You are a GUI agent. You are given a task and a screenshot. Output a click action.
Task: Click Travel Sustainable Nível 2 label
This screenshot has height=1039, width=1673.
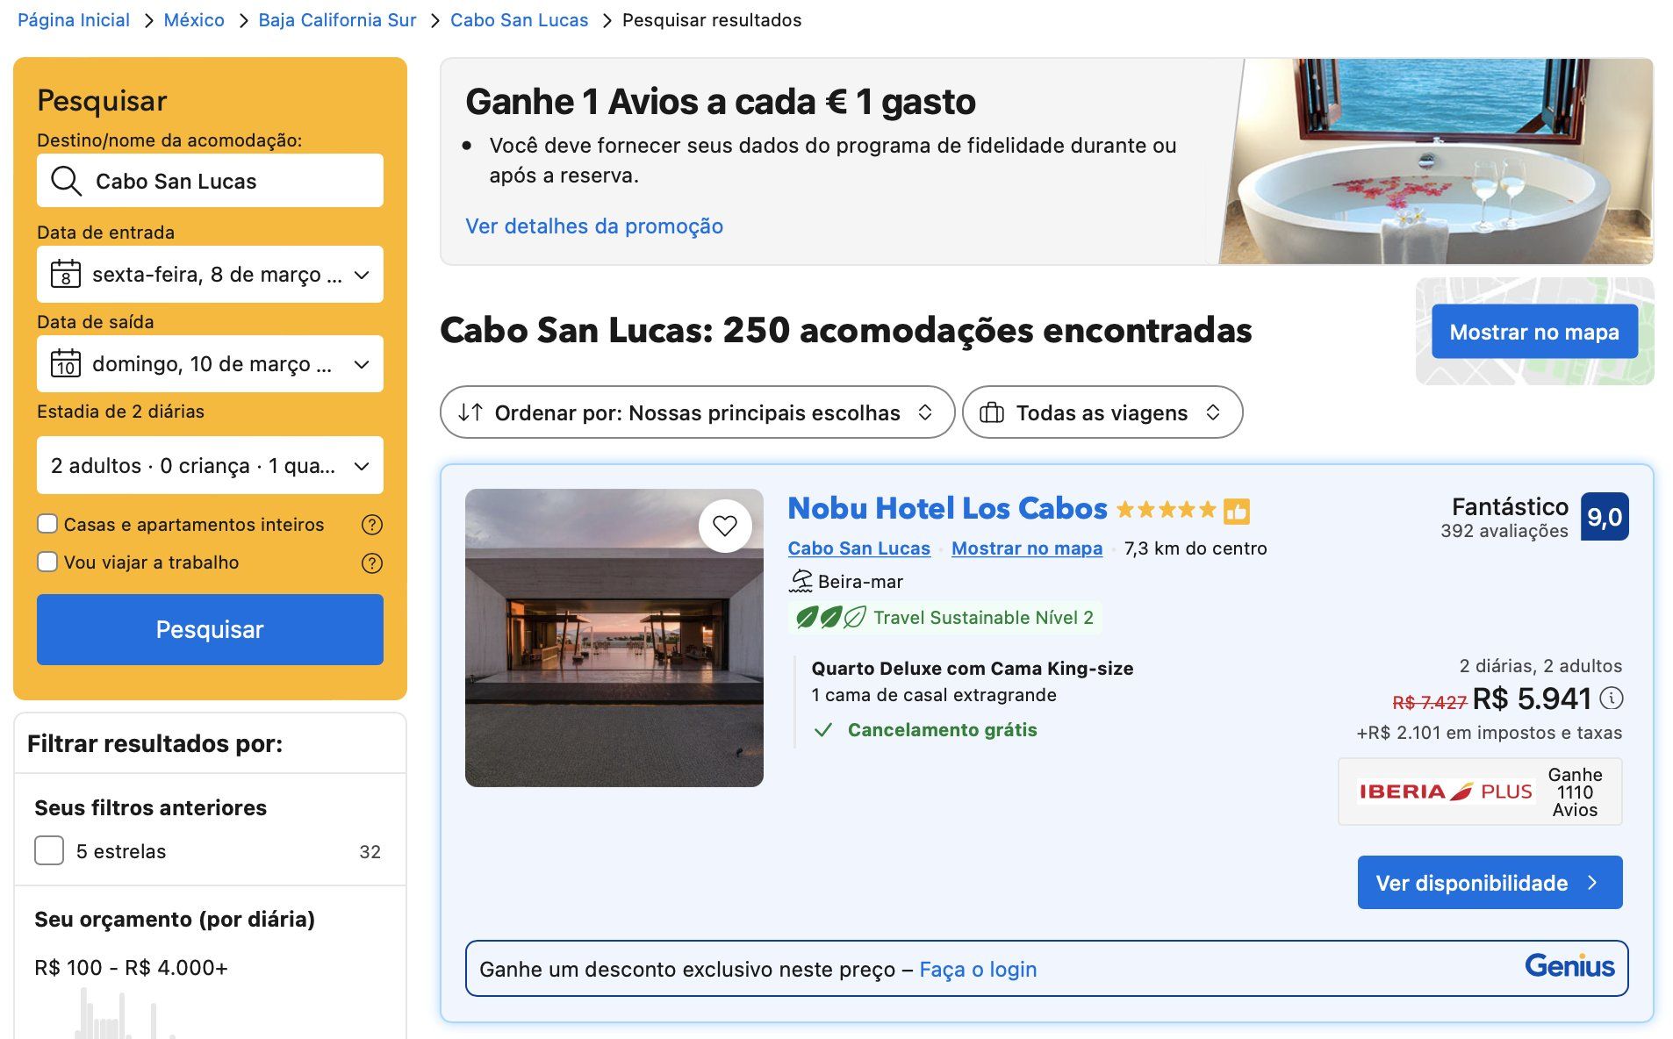pos(983,618)
